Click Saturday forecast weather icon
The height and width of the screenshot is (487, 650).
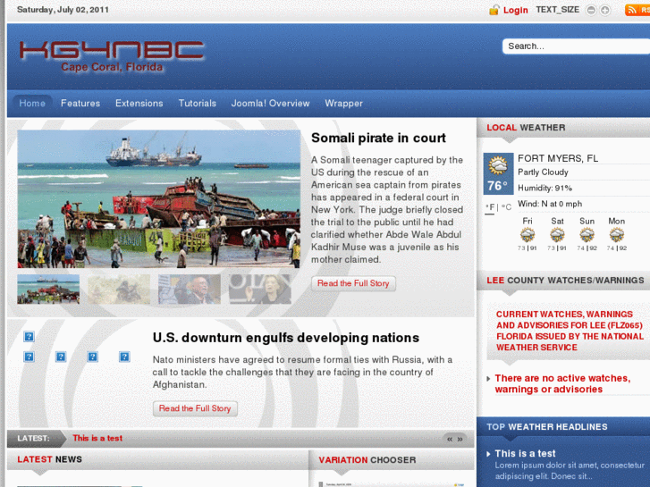[557, 235]
